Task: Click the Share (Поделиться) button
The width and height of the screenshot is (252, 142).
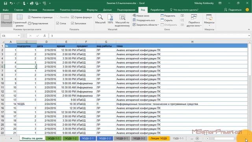Action: (x=233, y=10)
